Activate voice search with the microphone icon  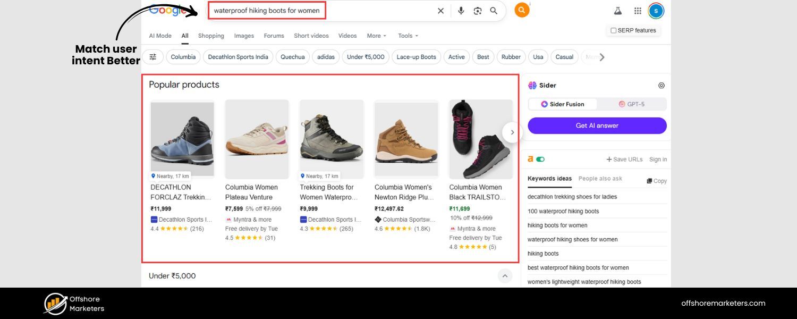click(461, 10)
